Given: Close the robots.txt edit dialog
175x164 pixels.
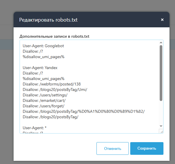Looking at the screenshot, I should click(162, 20).
